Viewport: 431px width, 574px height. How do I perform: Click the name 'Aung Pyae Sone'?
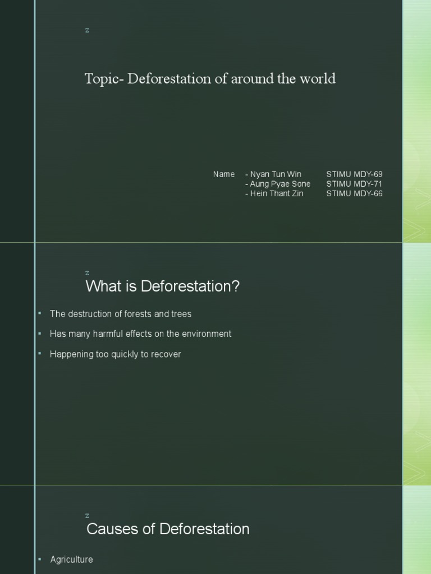[x=280, y=184]
